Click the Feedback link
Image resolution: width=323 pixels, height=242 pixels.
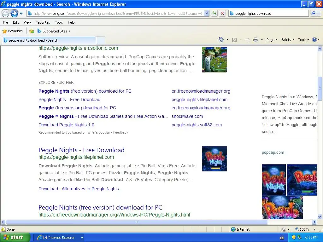point(121,133)
